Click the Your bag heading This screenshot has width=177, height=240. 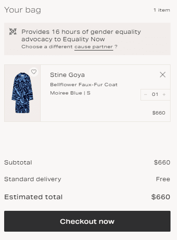point(23,10)
